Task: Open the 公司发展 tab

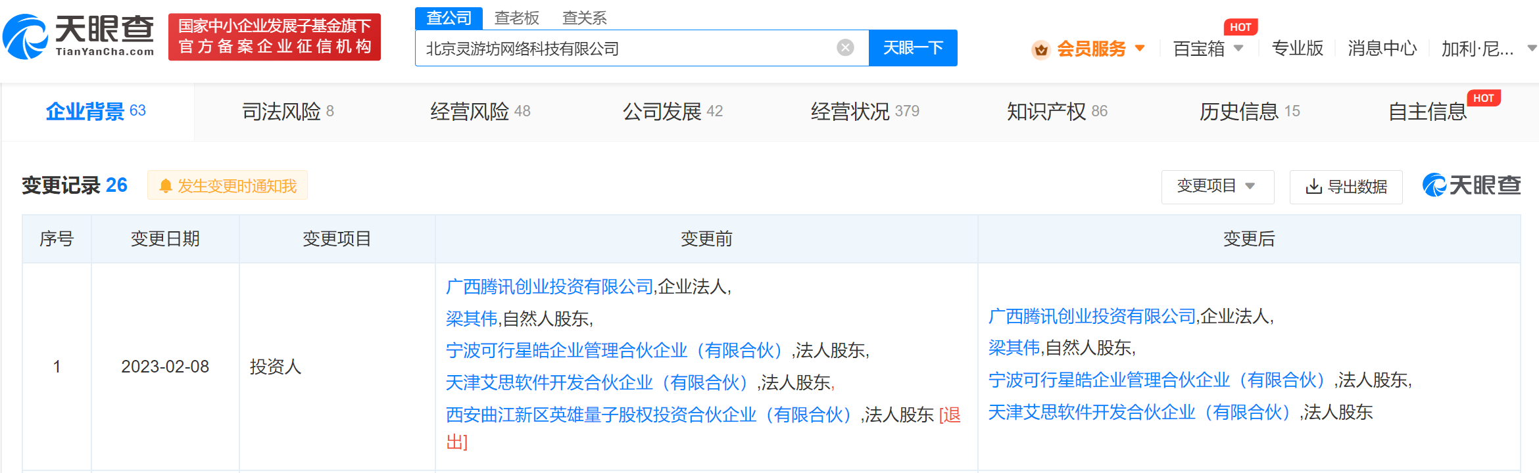Action: click(x=673, y=112)
